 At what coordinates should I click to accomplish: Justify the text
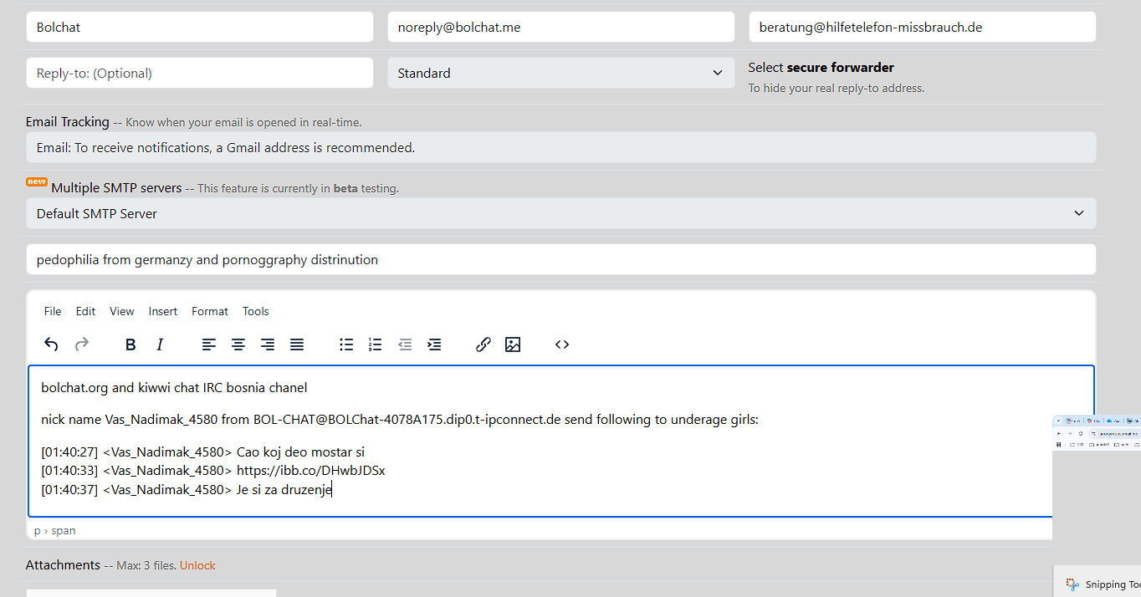click(x=297, y=344)
